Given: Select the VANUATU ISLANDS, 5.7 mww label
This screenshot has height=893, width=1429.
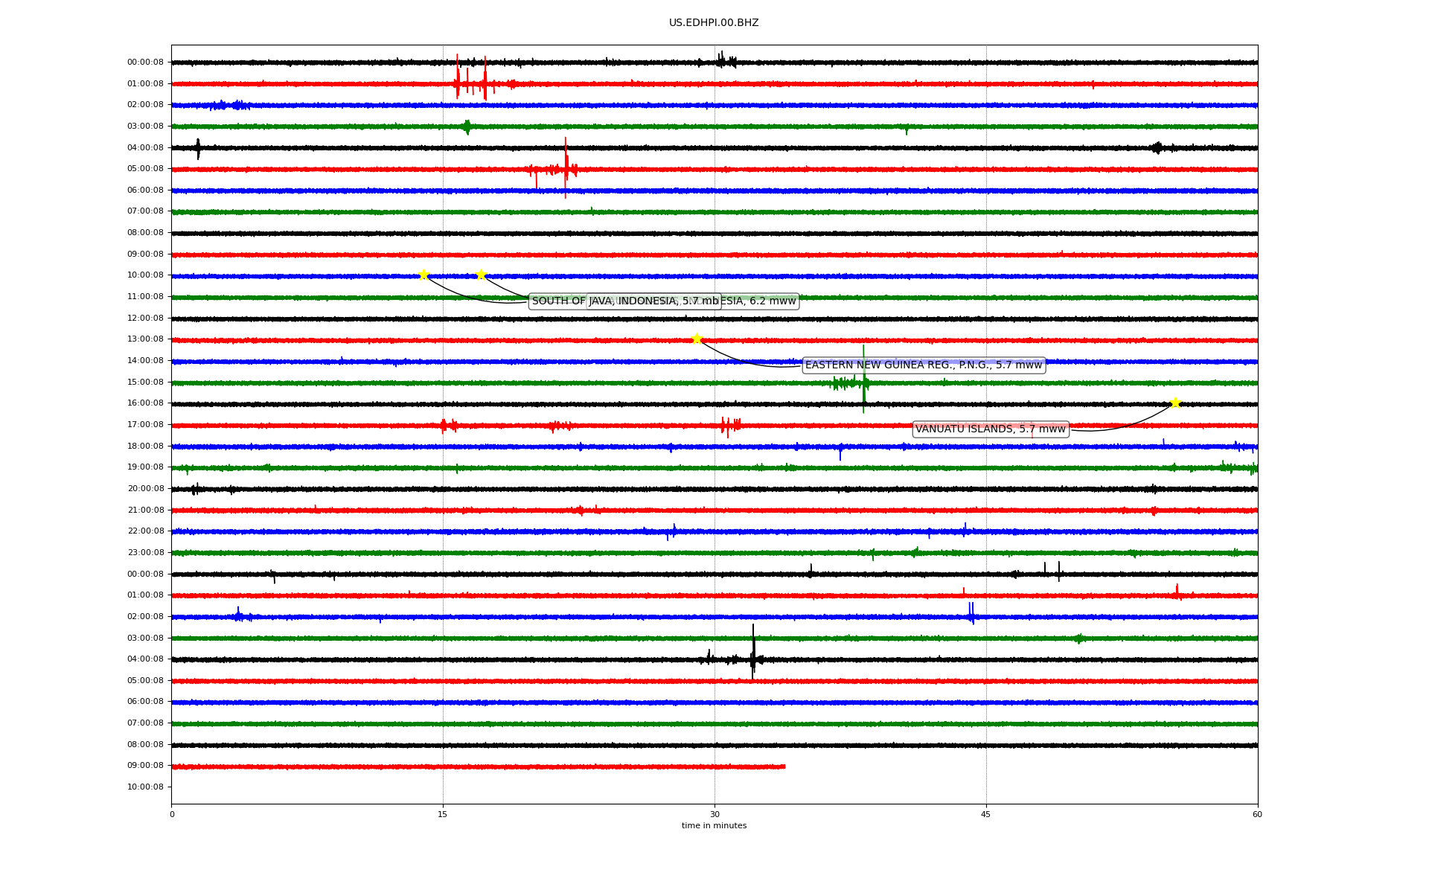Looking at the screenshot, I should 991,429.
